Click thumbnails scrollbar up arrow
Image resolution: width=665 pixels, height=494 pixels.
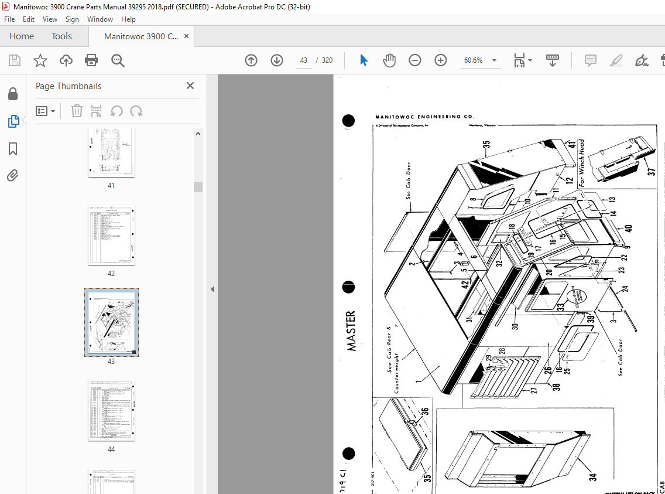pos(198,134)
